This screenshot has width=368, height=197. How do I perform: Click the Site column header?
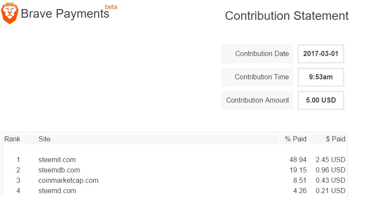point(44,139)
